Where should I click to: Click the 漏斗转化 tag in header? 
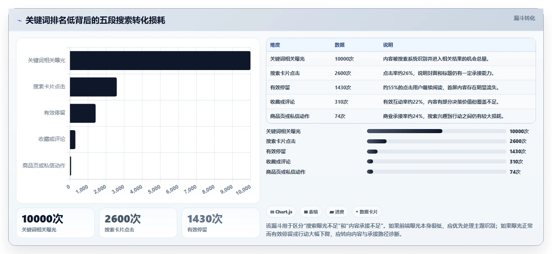tap(524, 18)
